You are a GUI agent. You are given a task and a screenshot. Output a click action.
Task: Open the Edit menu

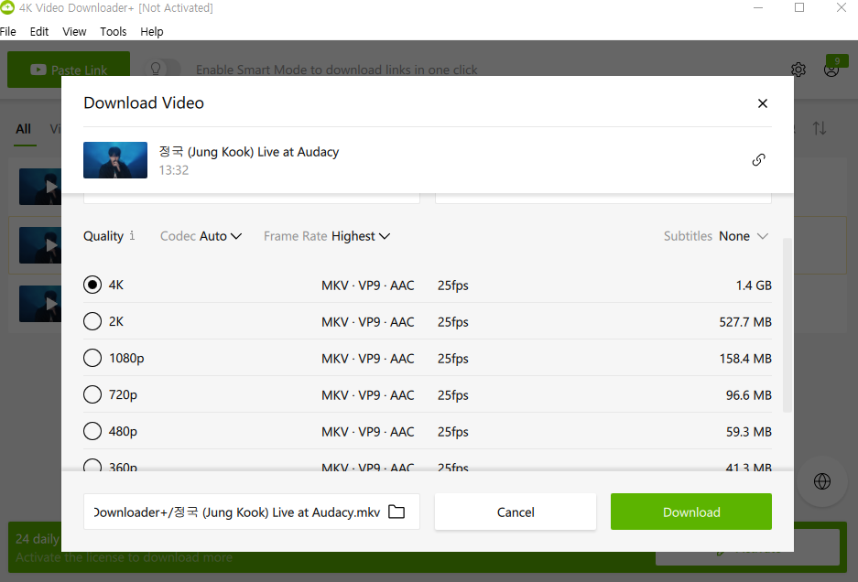pos(38,32)
